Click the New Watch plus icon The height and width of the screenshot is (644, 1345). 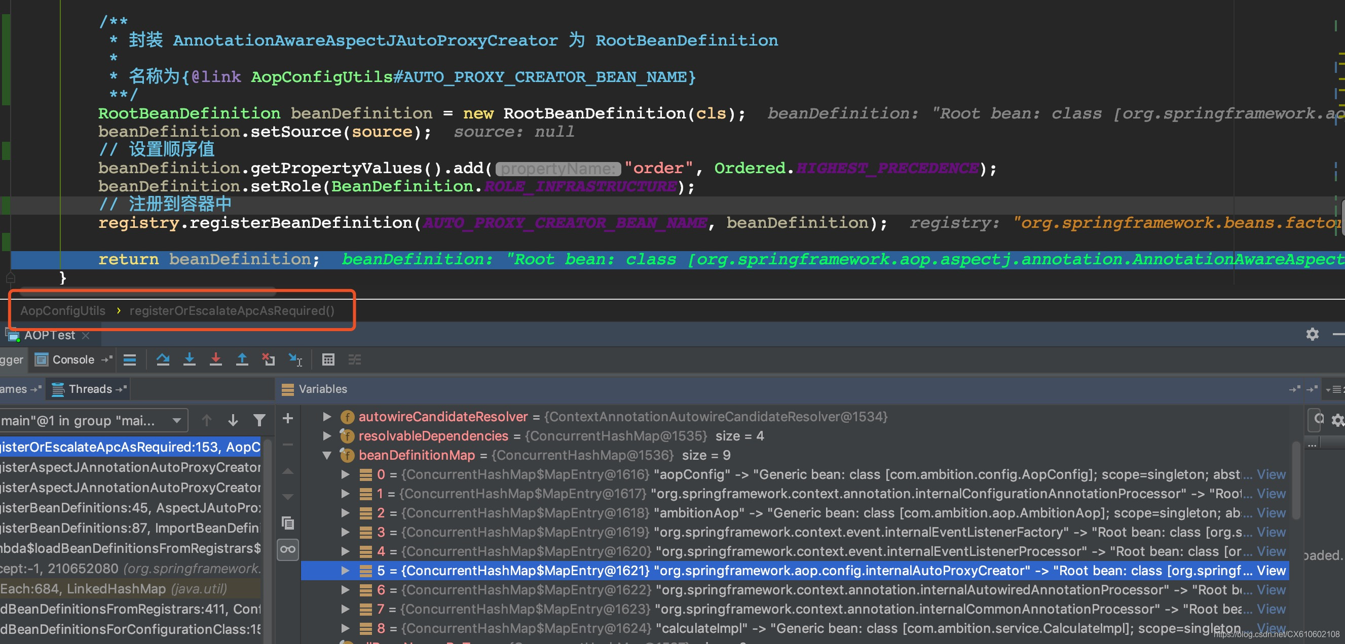click(288, 418)
